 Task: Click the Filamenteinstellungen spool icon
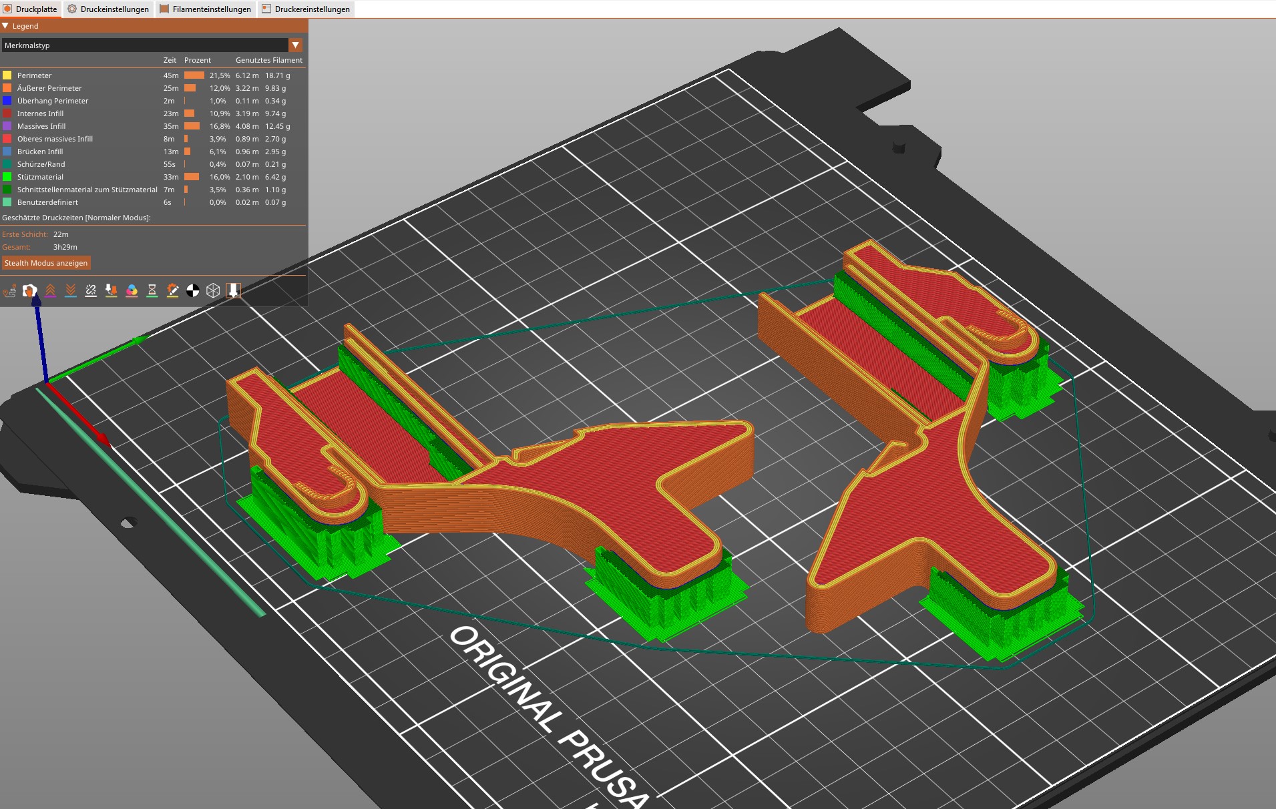[x=164, y=9]
